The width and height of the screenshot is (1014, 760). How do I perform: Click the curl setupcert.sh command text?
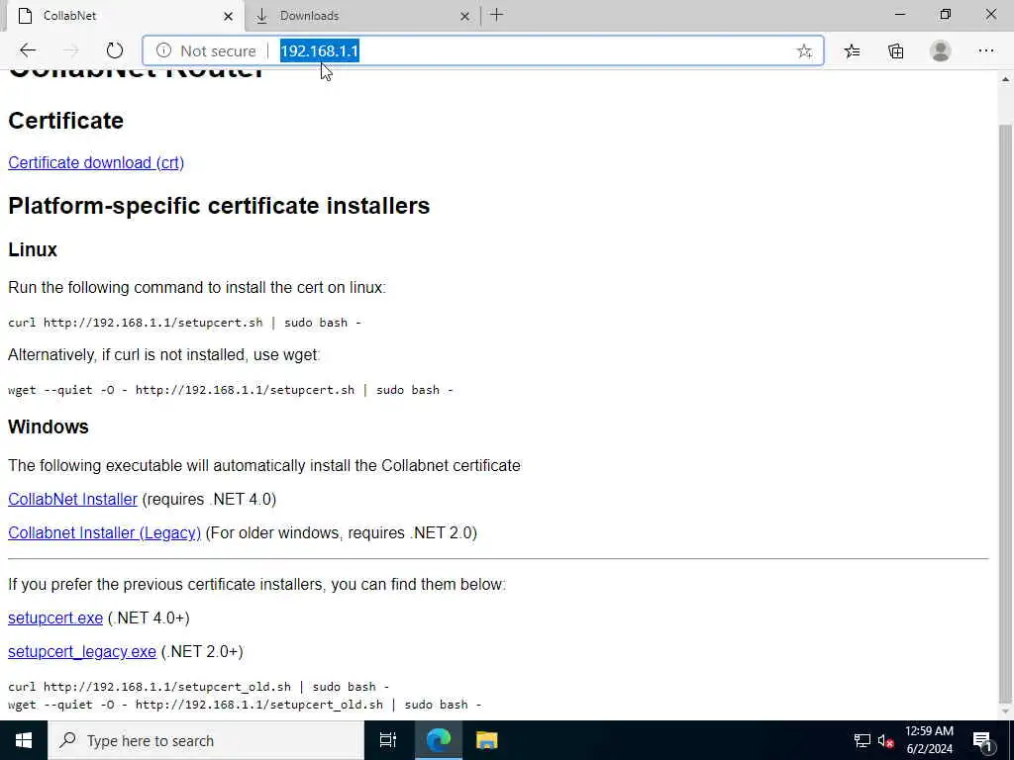pyautogui.click(x=184, y=322)
